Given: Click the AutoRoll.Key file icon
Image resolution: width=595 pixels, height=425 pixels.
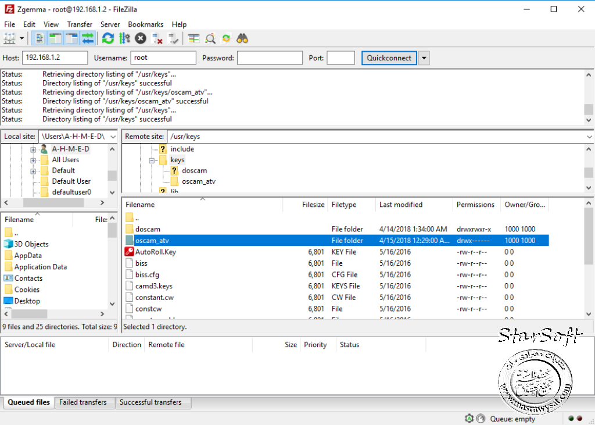Looking at the screenshot, I should tap(129, 252).
